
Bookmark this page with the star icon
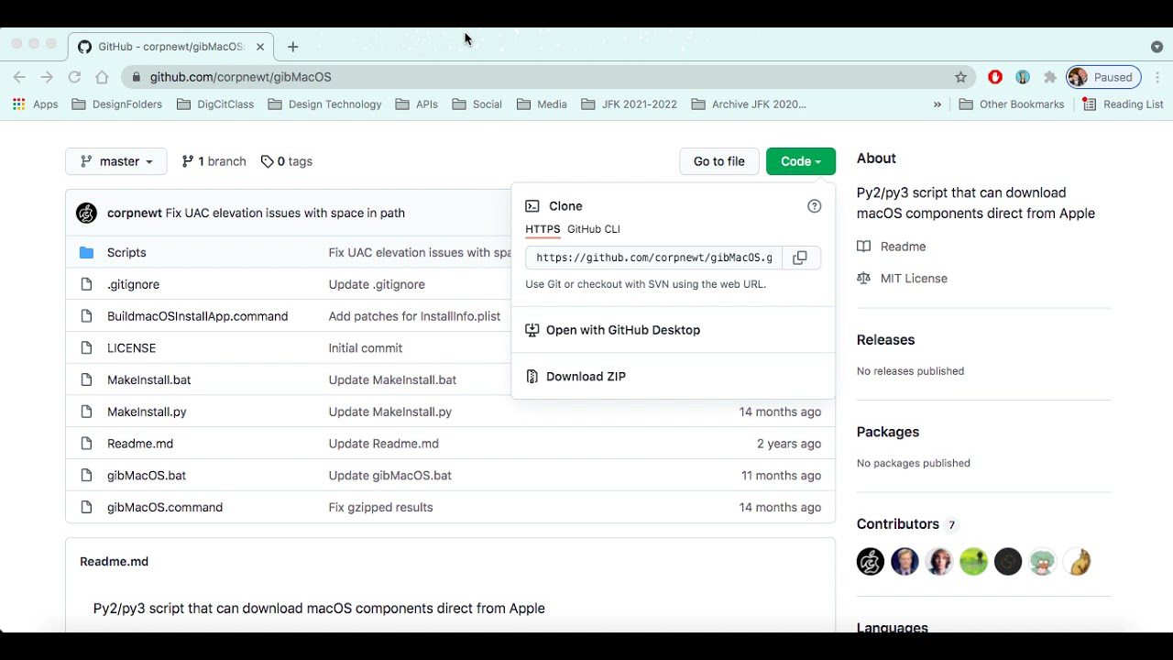pos(960,77)
